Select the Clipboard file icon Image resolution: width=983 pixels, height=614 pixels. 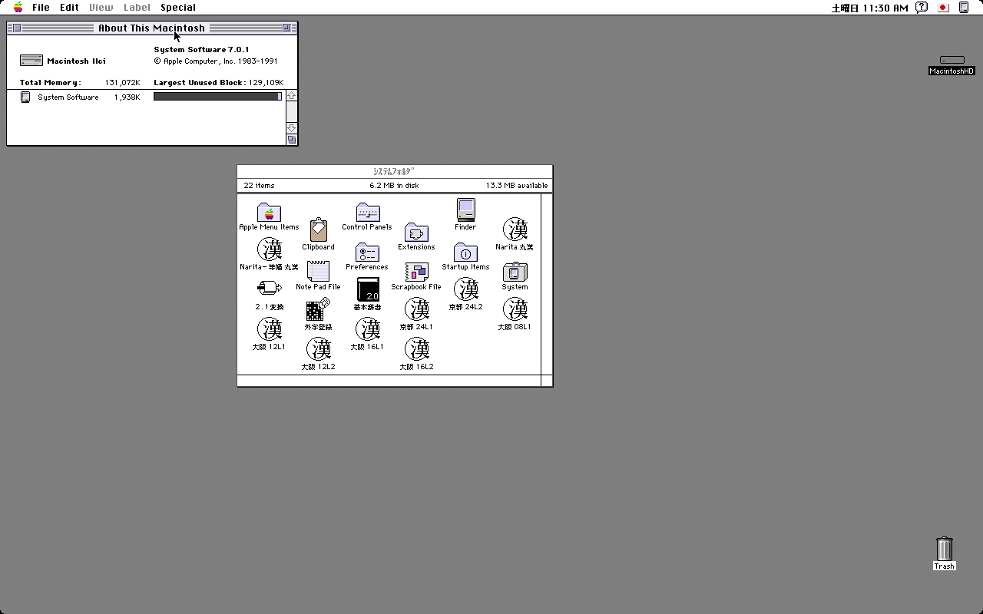pos(318,230)
